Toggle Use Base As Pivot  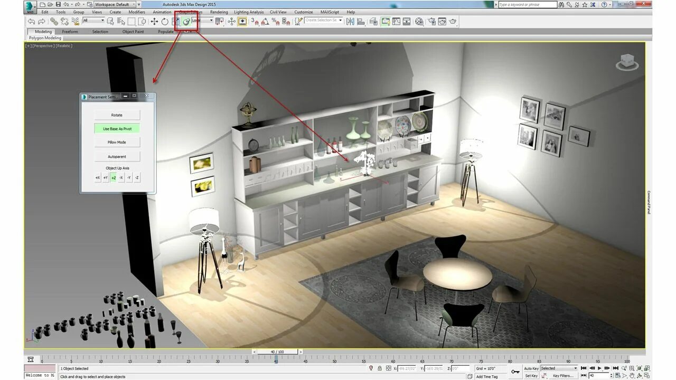(117, 129)
